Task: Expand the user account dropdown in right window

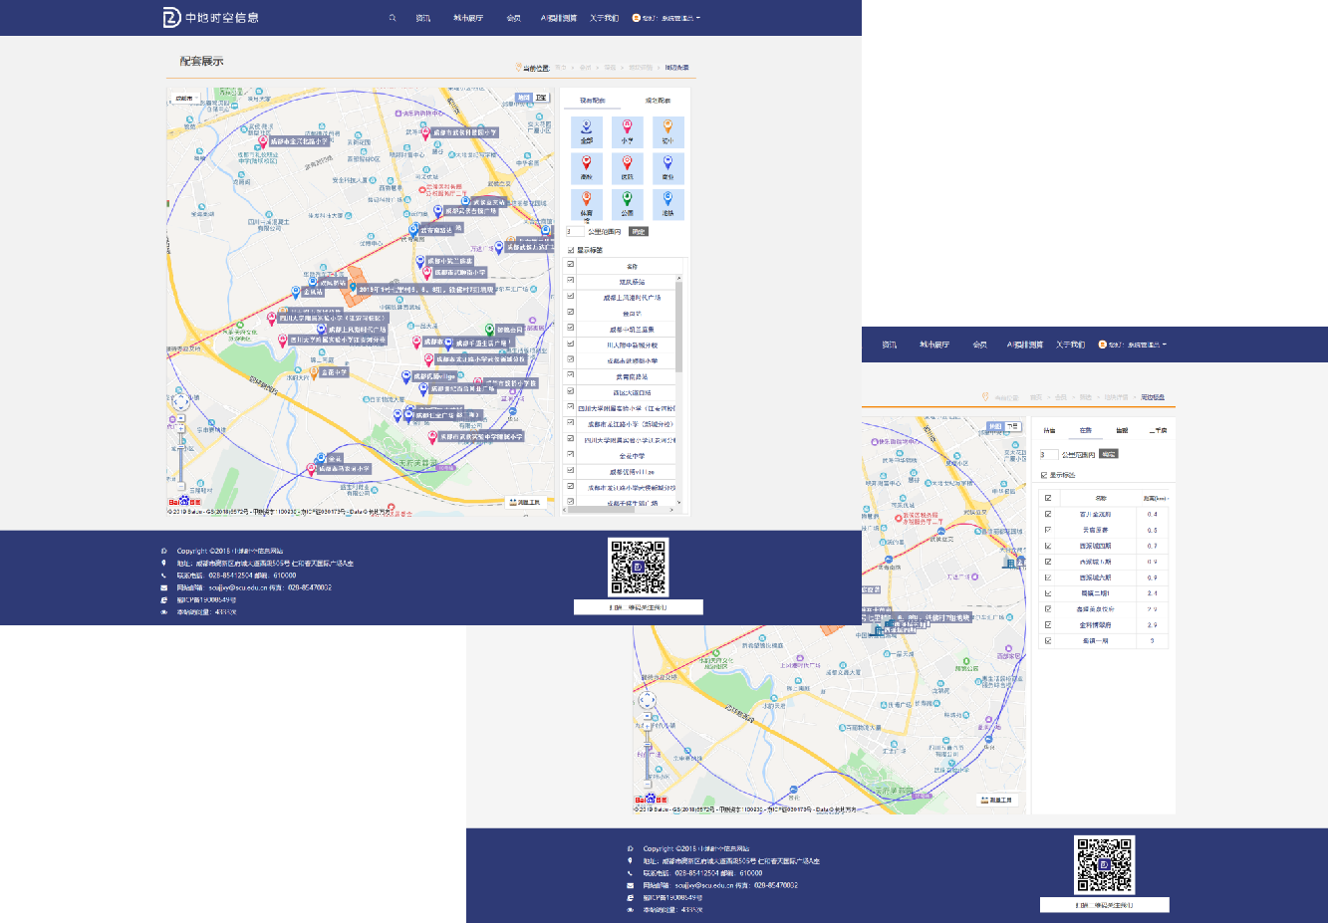Action: 1134,345
